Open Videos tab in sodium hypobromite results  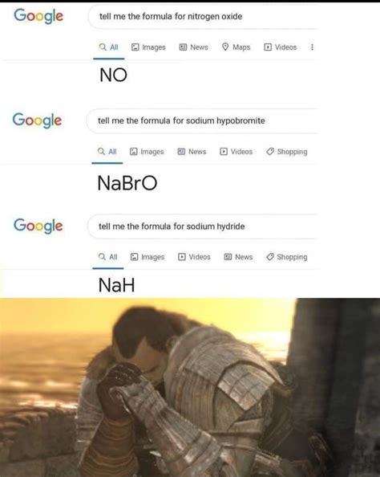tap(236, 152)
